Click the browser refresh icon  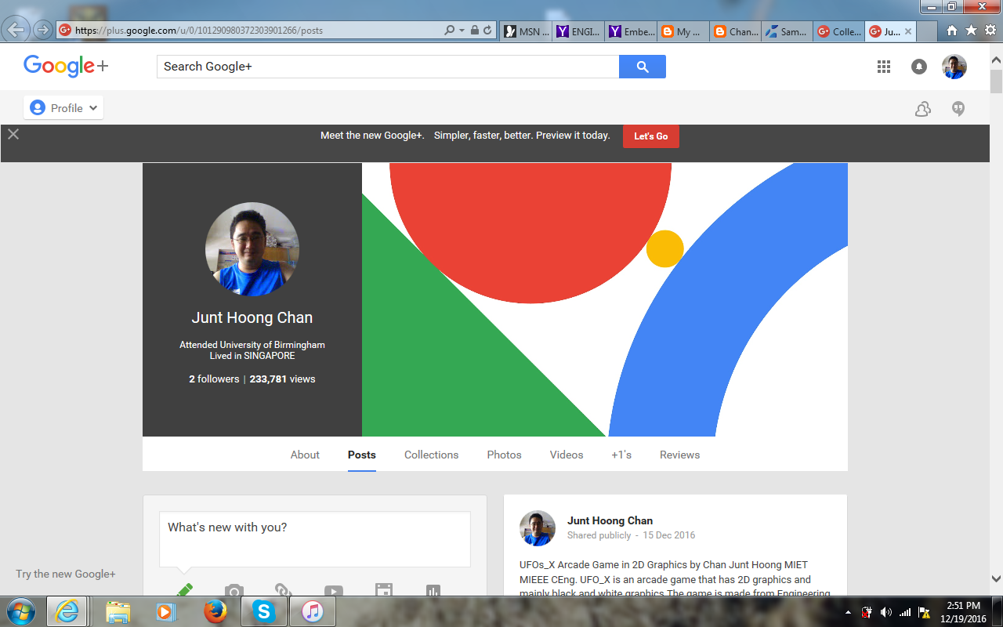pyautogui.click(x=487, y=31)
